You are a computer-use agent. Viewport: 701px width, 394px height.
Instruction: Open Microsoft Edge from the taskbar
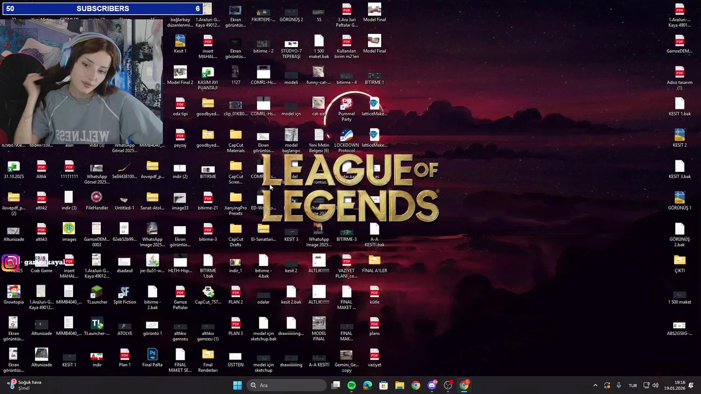[367, 385]
